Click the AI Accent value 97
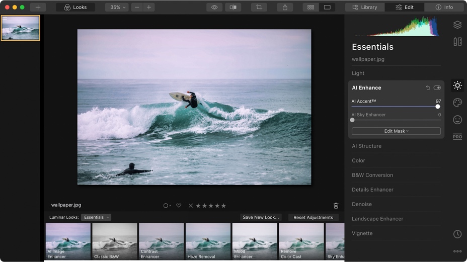 tap(438, 101)
